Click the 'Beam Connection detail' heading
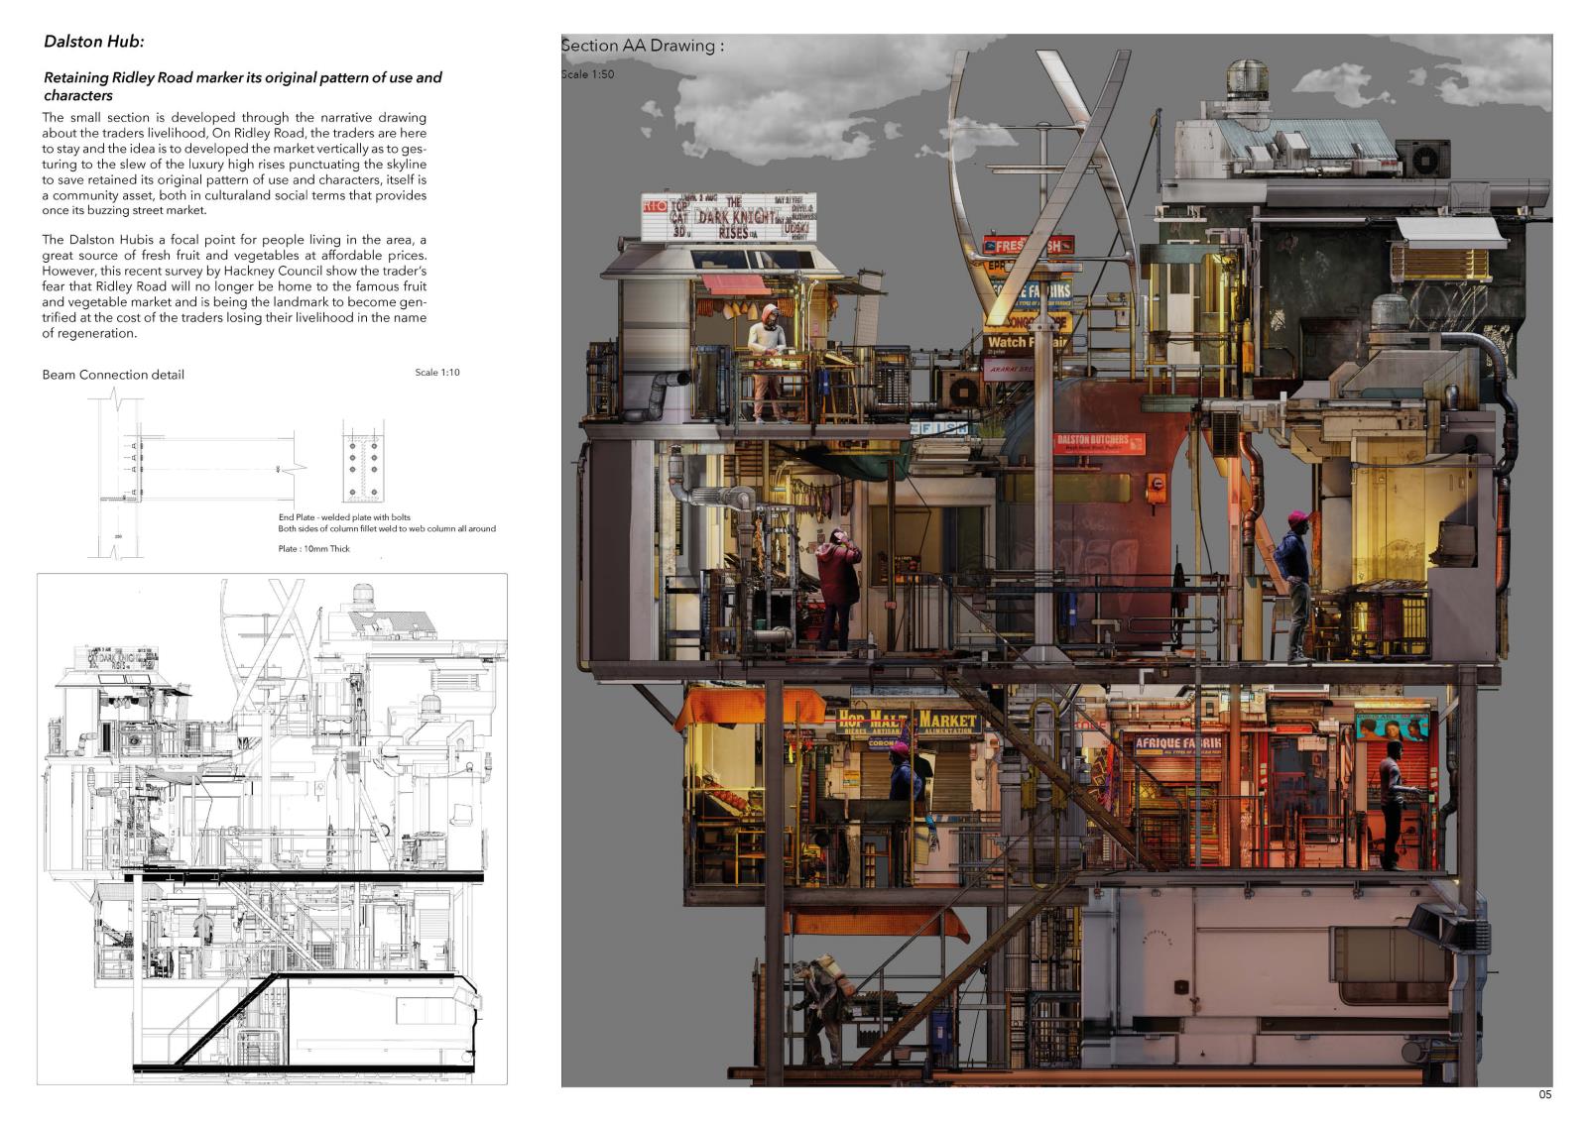The height and width of the screenshot is (1121, 1587). 113,375
